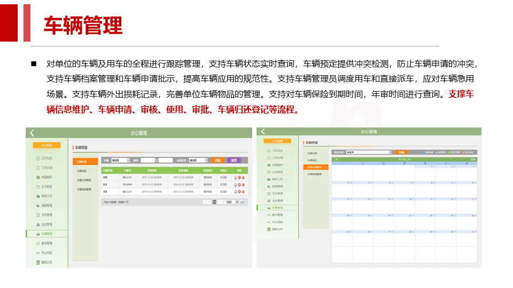Click the back arrow in the vehicle list view
This screenshot has height=288, width=513.
(x=32, y=133)
